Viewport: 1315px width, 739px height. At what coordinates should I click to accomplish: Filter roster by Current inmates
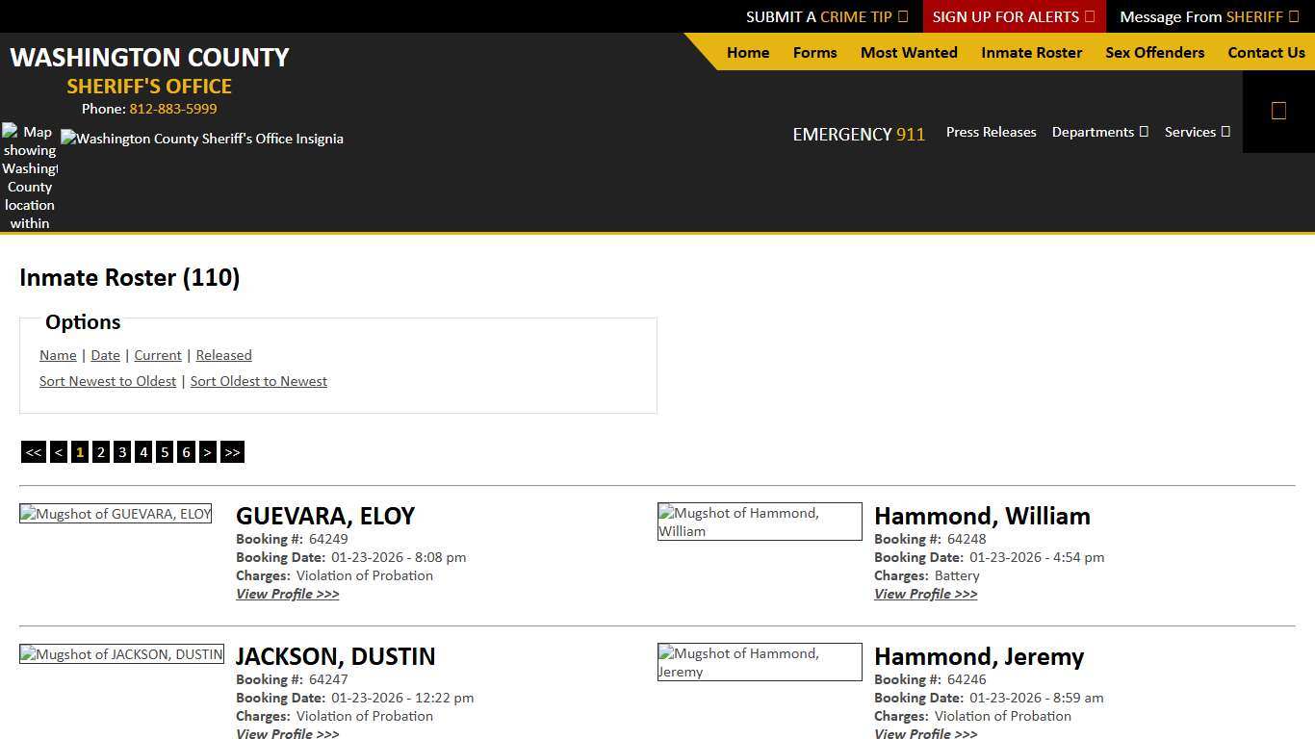157,355
